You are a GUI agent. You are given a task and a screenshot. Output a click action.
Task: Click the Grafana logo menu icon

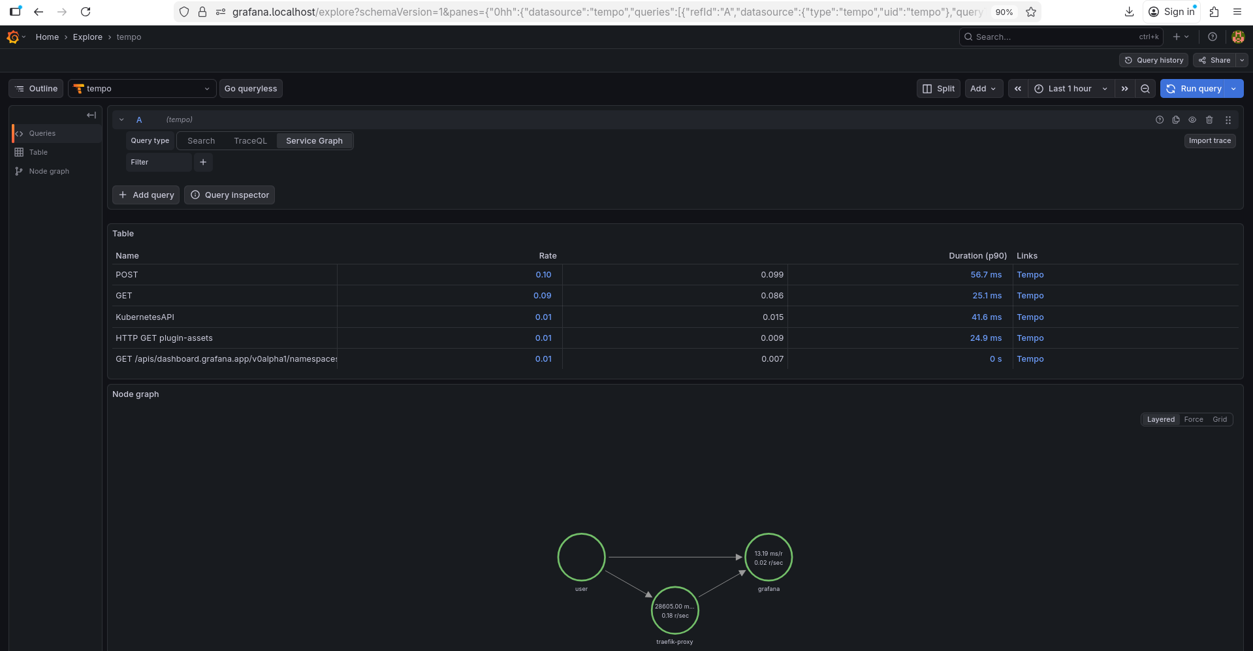coord(12,37)
